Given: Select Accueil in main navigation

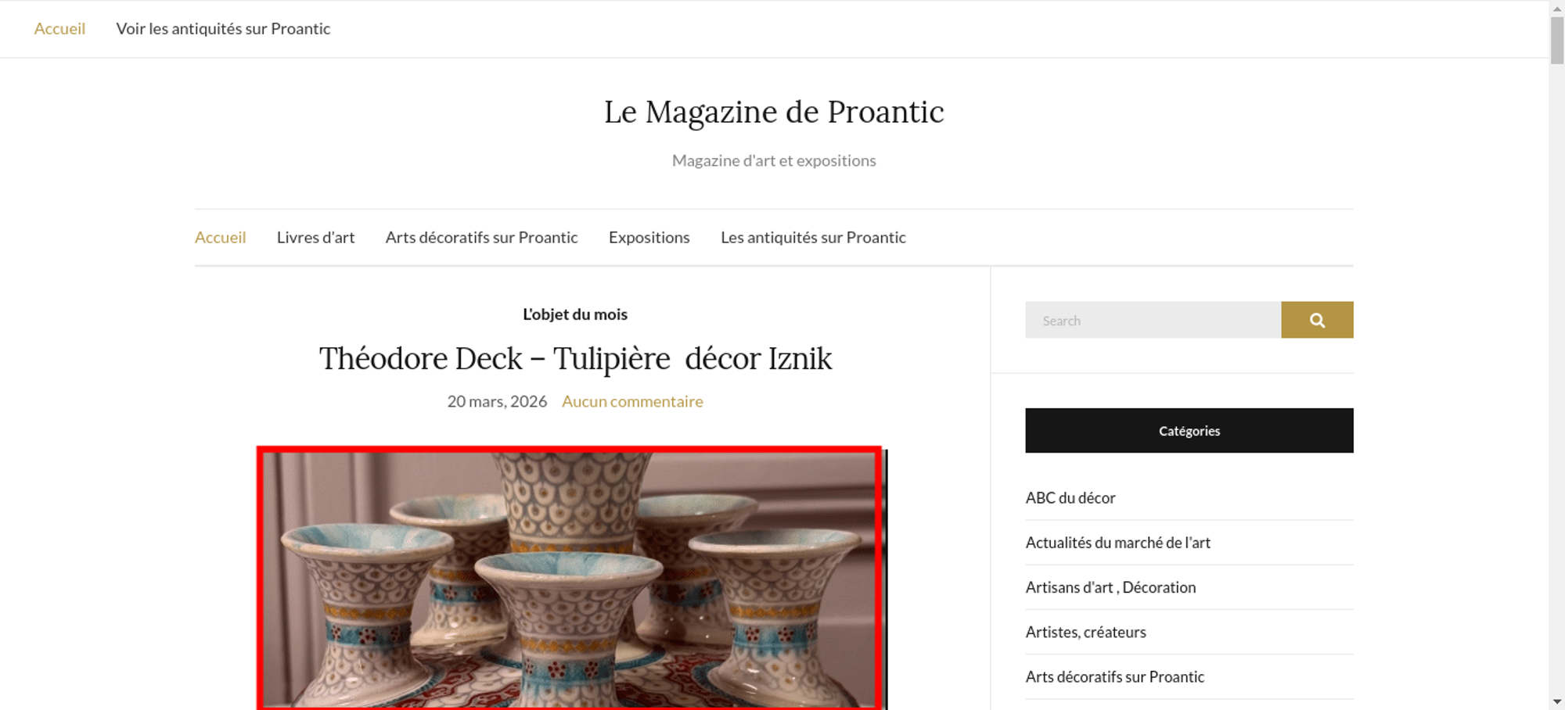Looking at the screenshot, I should pos(220,238).
